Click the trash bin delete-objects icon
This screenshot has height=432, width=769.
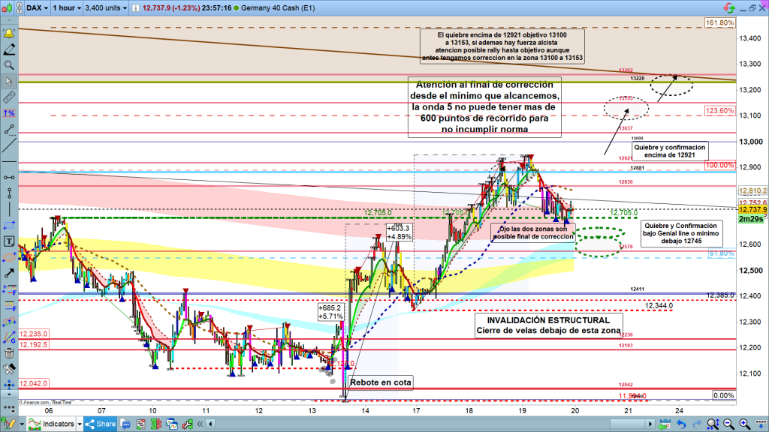click(x=10, y=353)
